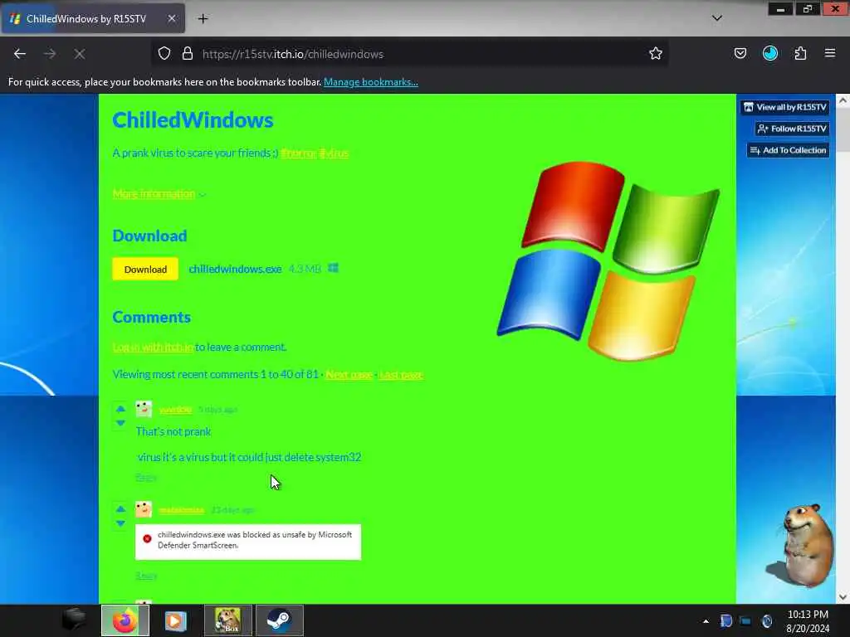This screenshot has width=850, height=637.
Task: Open Steam from the taskbar
Action: pos(279,620)
